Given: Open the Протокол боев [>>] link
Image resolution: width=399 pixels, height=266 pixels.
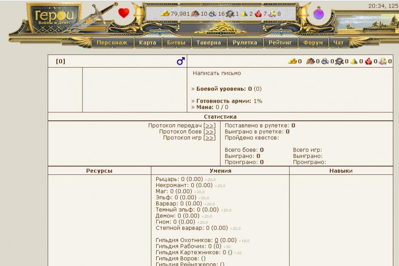Looking at the screenshot, I should [x=209, y=131].
